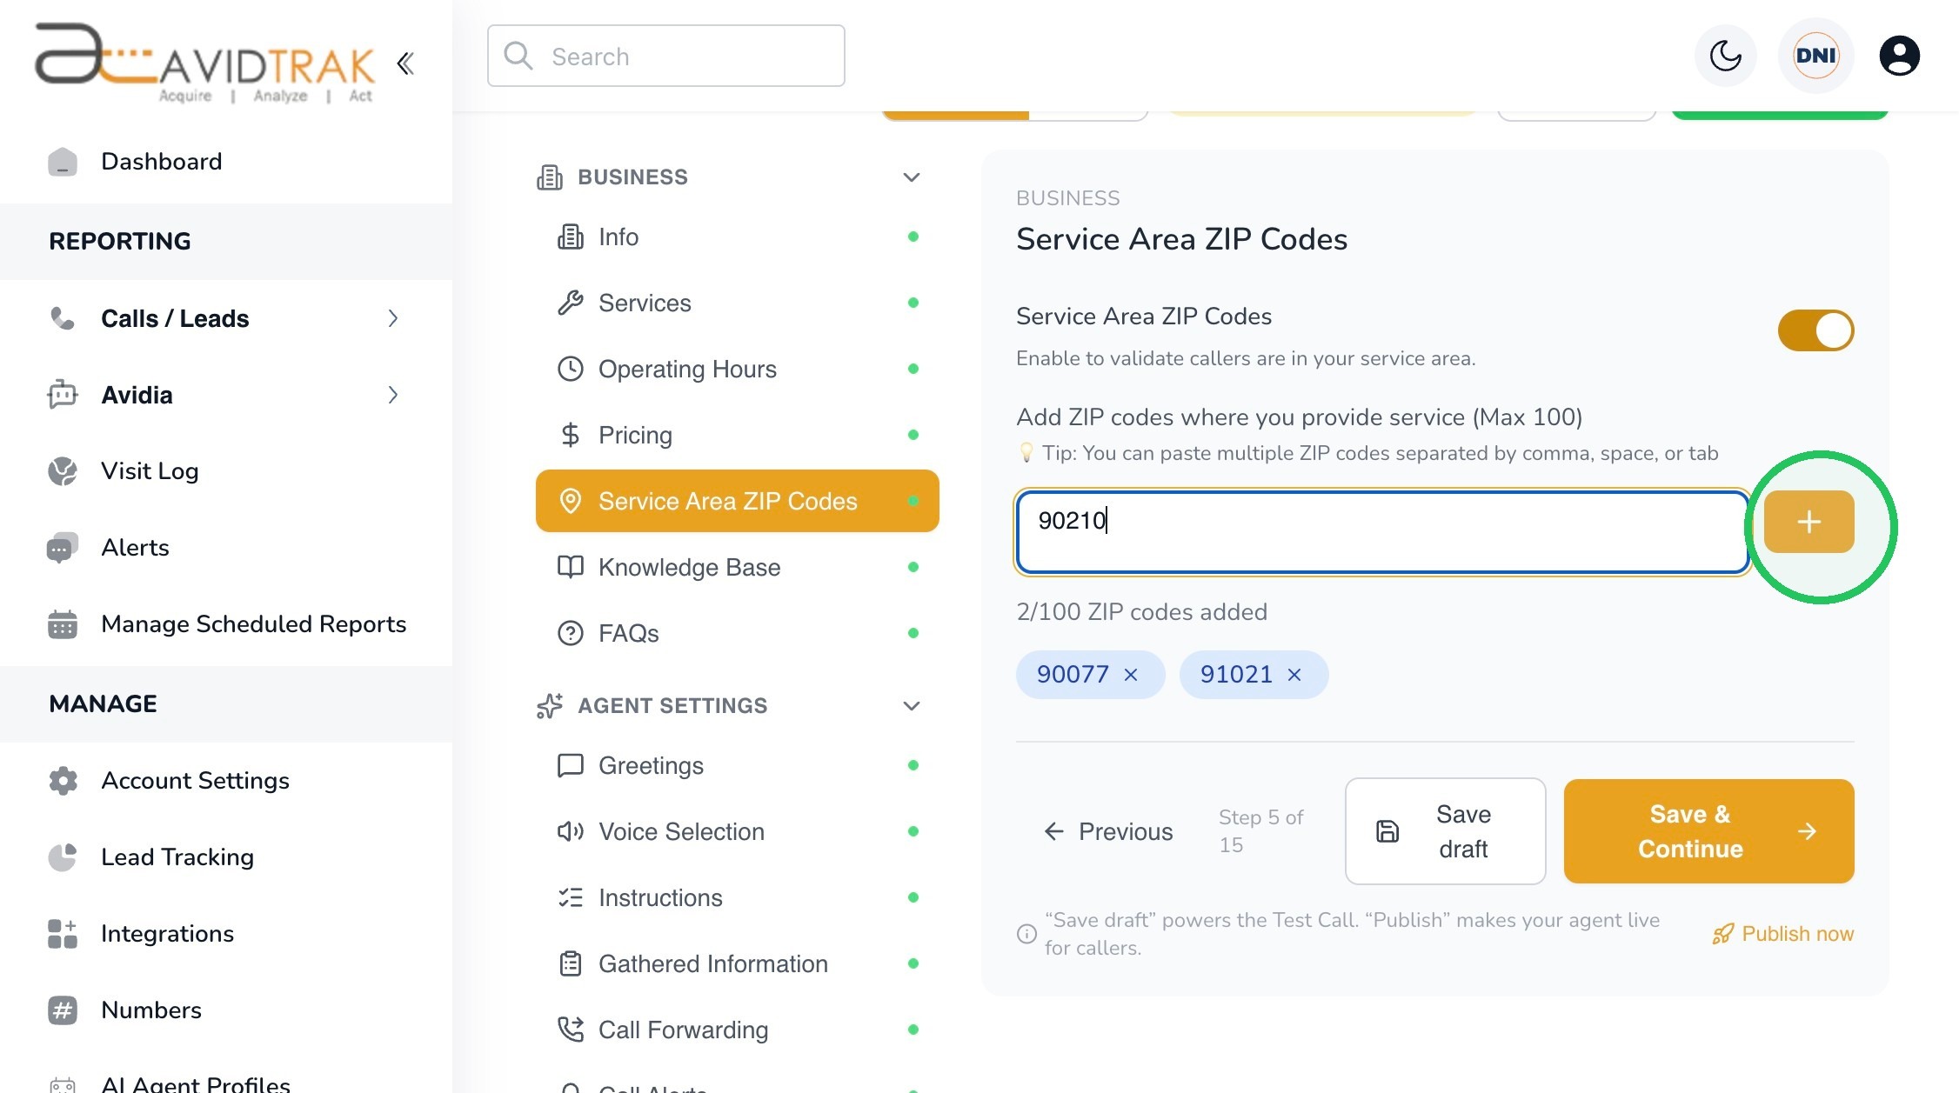Open the Greetings step
1959x1093 pixels.
point(738,765)
